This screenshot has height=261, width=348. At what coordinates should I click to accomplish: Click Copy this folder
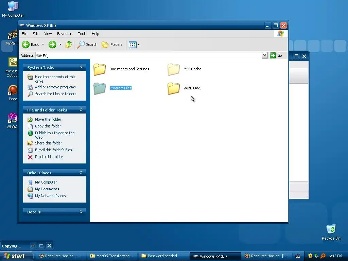(x=48, y=126)
